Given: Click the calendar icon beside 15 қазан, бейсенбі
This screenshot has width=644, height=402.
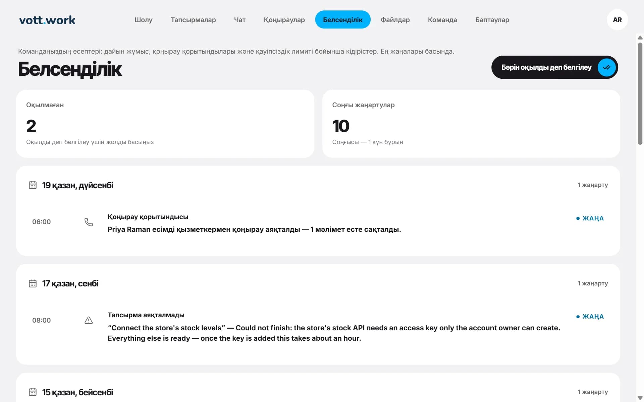Looking at the screenshot, I should pos(33,392).
